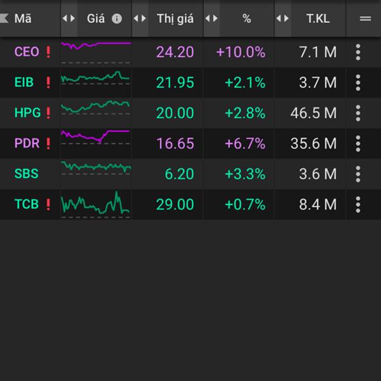Open the three-dot menu for TCB
Screen dimensions: 381x381
point(358,204)
